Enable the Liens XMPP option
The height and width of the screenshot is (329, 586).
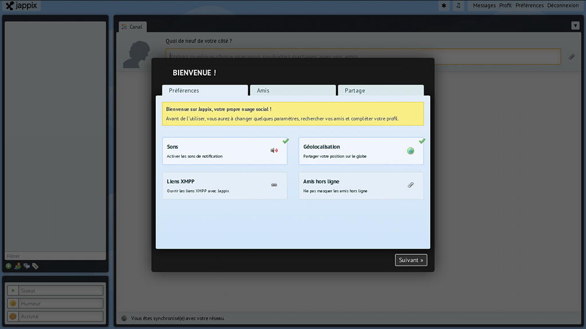224,186
